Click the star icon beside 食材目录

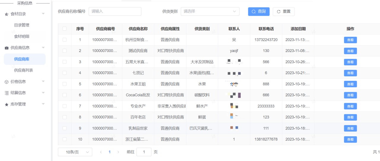click(x=7, y=14)
